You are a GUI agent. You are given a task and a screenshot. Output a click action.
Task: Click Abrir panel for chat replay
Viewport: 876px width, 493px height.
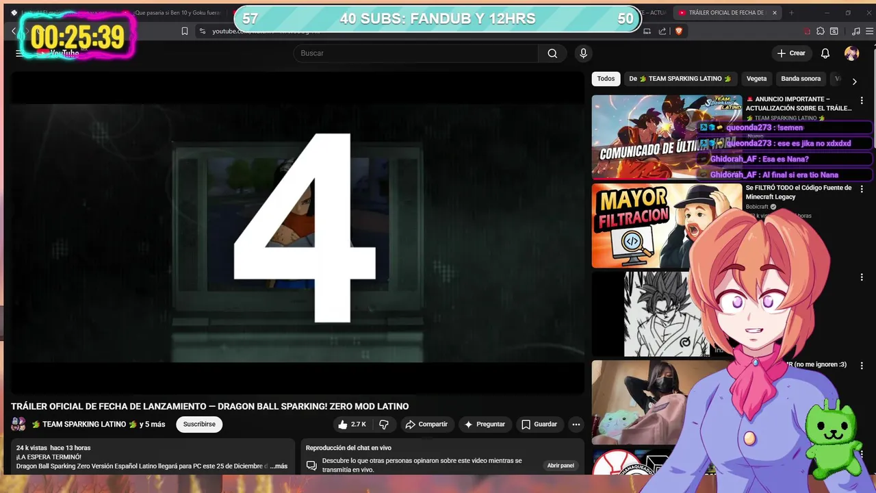pos(561,466)
